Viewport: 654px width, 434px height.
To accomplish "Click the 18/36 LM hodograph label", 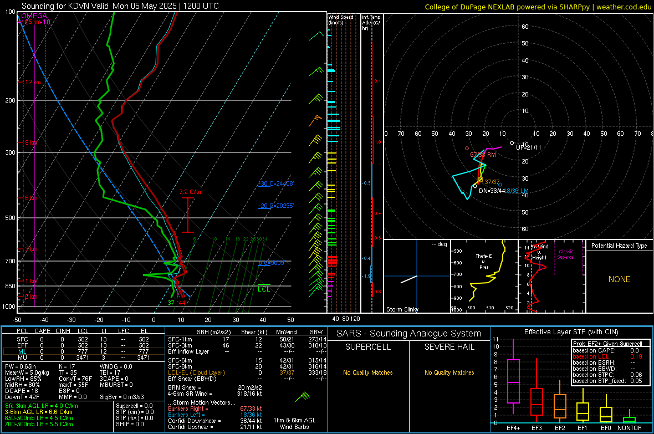I will 517,191.
